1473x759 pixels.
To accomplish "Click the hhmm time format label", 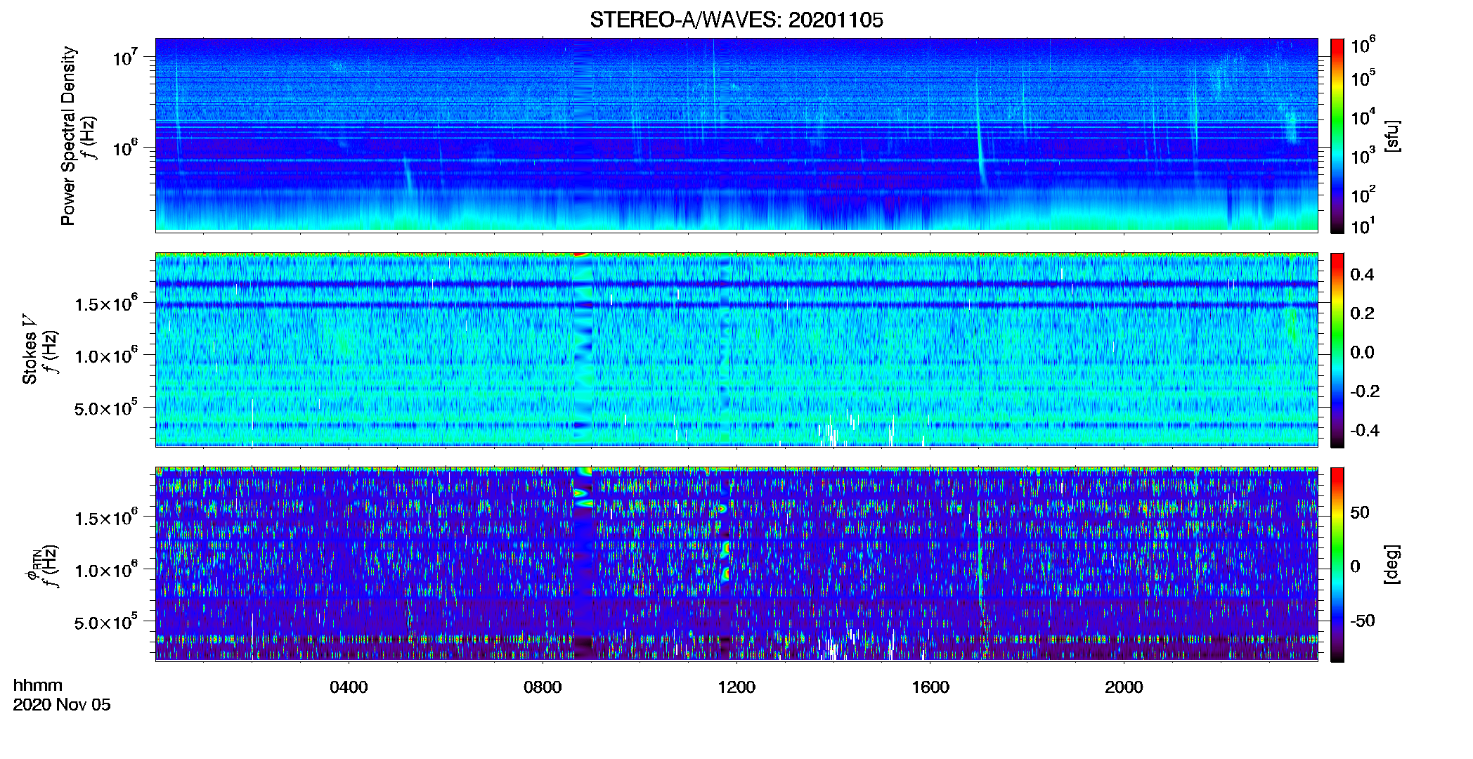I will pos(38,685).
